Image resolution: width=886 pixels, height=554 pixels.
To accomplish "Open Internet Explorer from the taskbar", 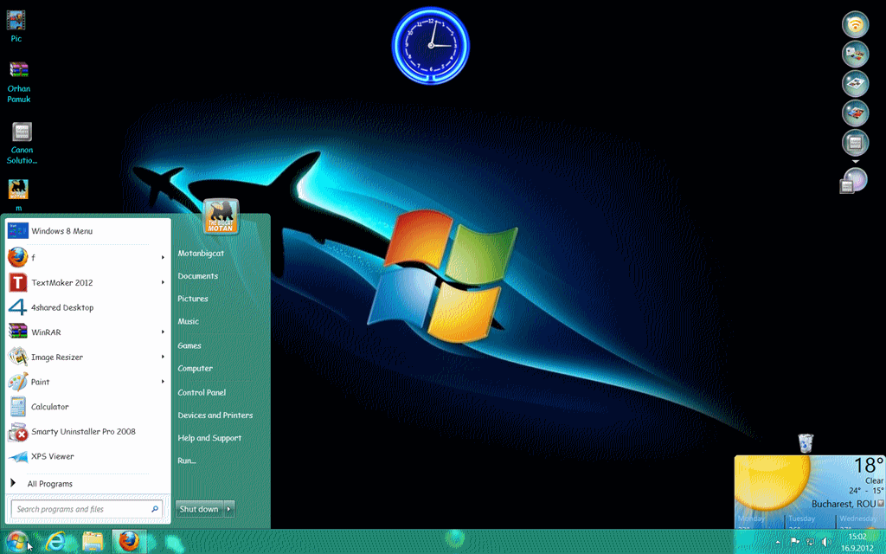I will [55, 542].
